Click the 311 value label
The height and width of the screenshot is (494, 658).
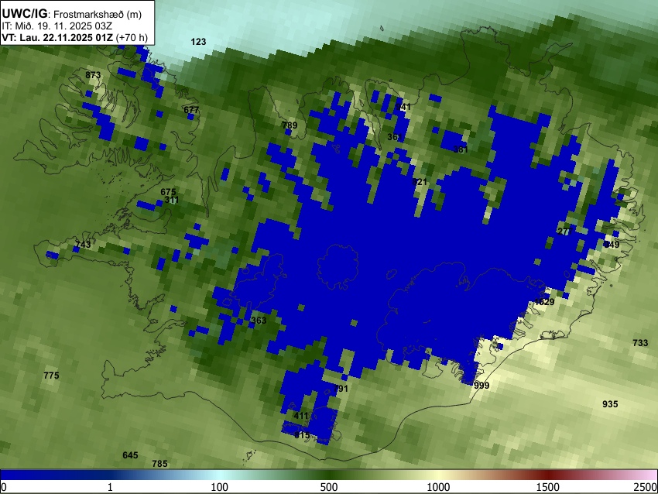(172, 200)
